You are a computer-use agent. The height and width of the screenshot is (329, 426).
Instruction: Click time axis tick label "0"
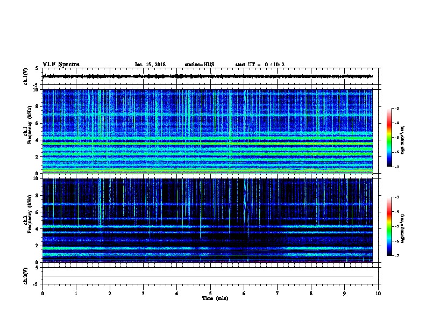(42, 294)
